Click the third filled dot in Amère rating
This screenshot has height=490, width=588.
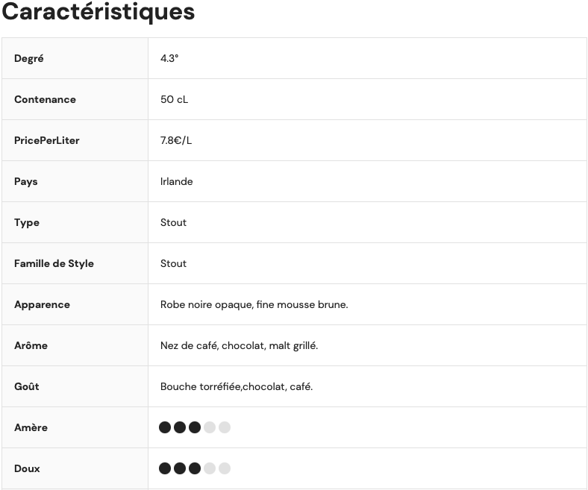(195, 427)
